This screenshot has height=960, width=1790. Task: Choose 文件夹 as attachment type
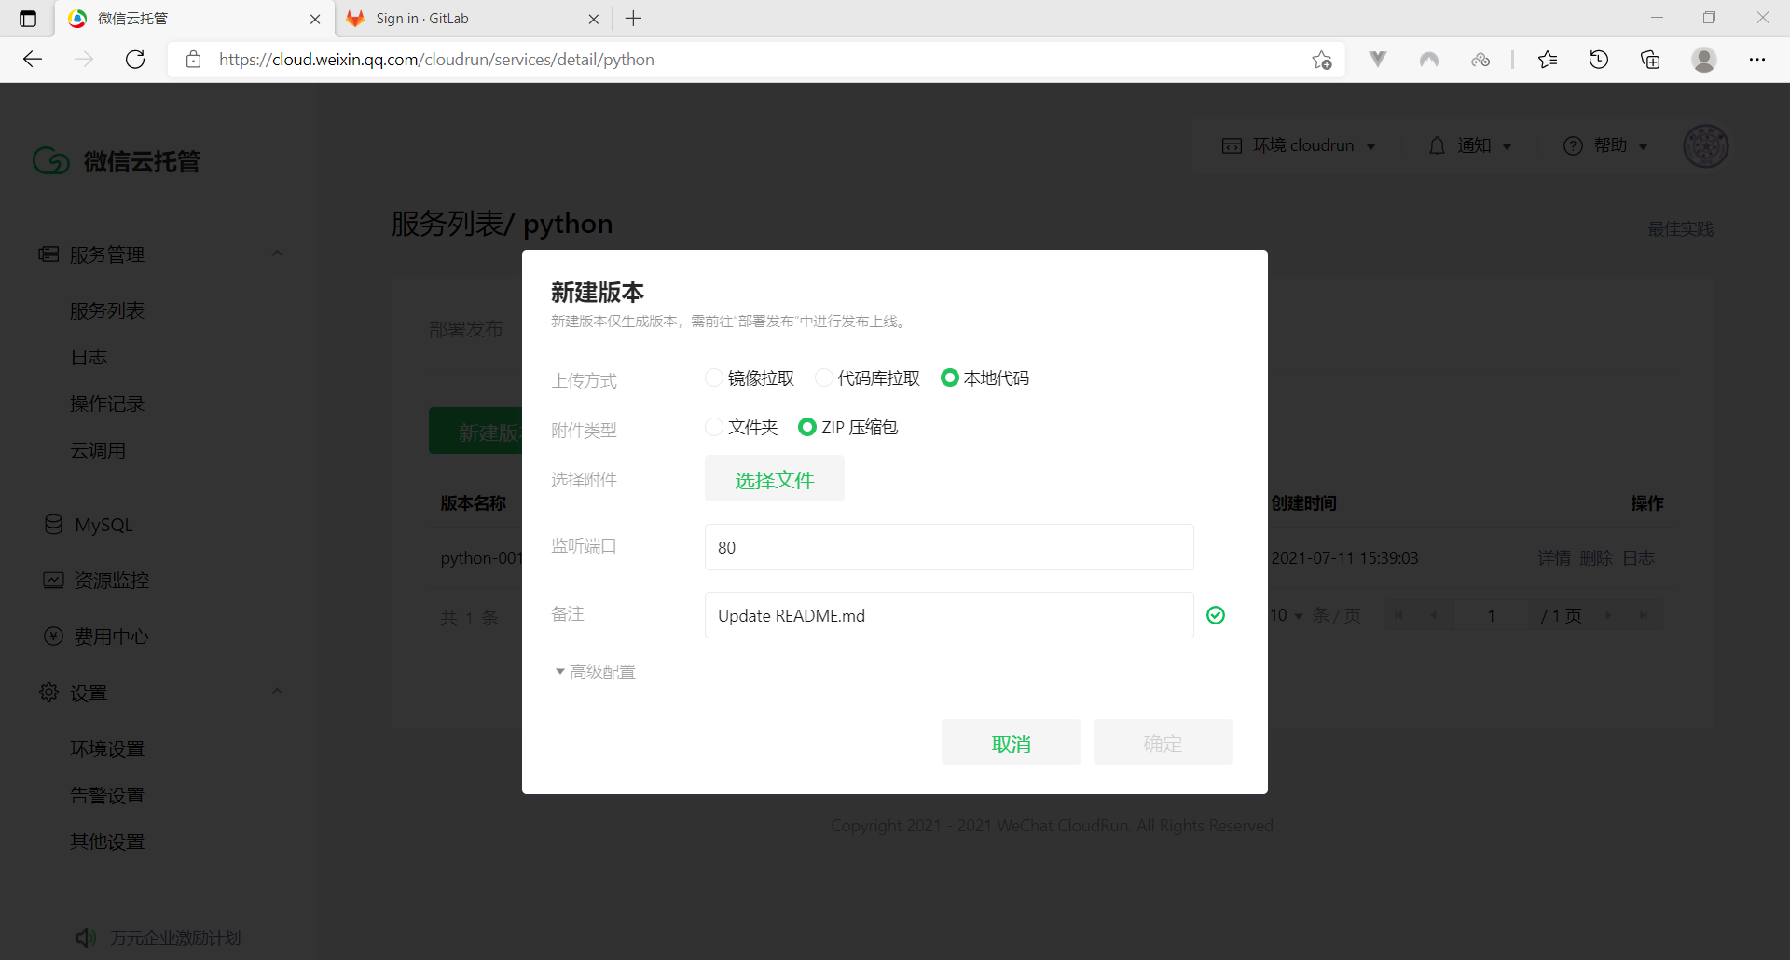714,427
